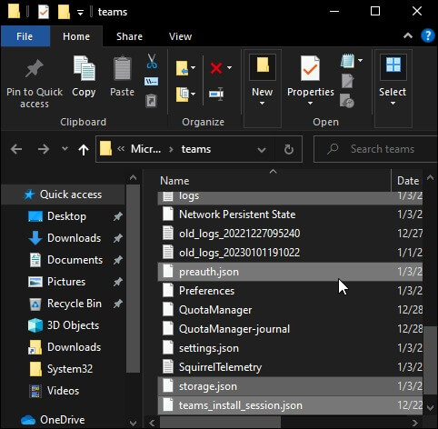Click the red Delete X icon
Viewport: 438px width, 429px height.
pyautogui.click(x=216, y=68)
